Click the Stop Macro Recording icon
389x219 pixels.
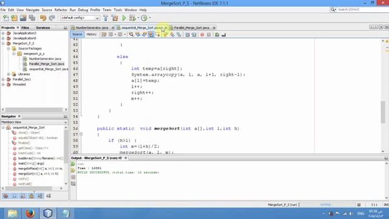209,35
